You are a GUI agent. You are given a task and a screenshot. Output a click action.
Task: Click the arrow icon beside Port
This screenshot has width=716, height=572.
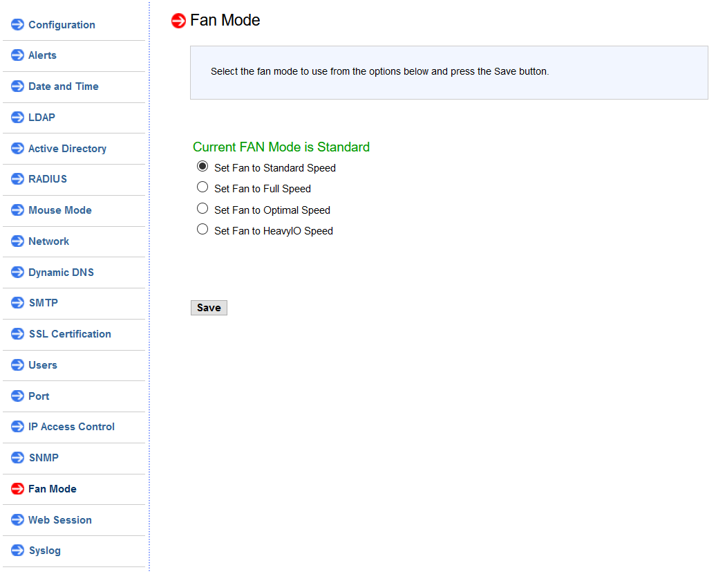tap(17, 396)
